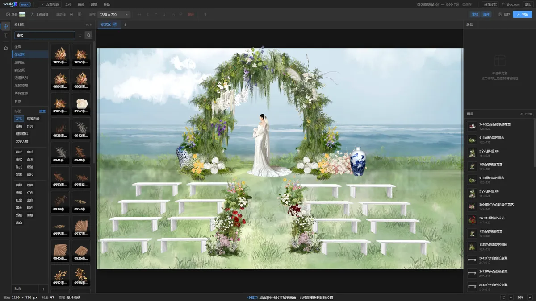Click the asset search input field
Viewport: 536px width, 301px height.
(45, 35)
